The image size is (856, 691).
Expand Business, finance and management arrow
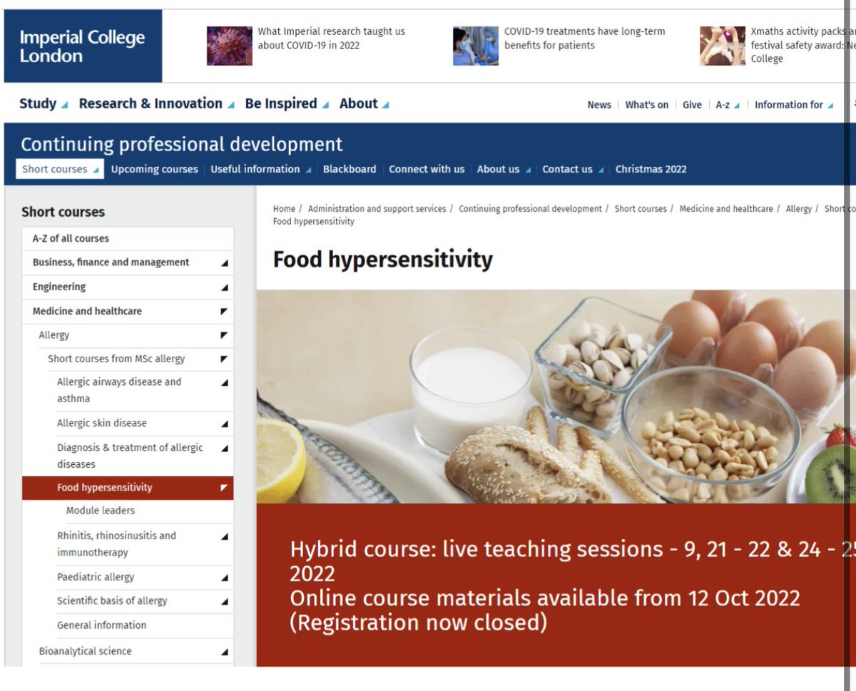tap(224, 263)
